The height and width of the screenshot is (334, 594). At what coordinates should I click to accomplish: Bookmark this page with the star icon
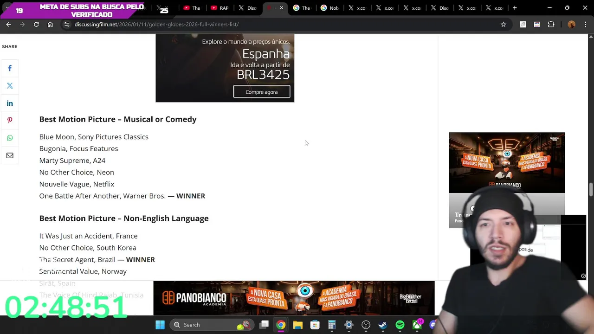[504, 24]
